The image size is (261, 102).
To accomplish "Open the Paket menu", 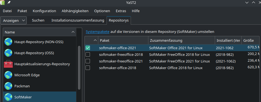I will 22,11.
